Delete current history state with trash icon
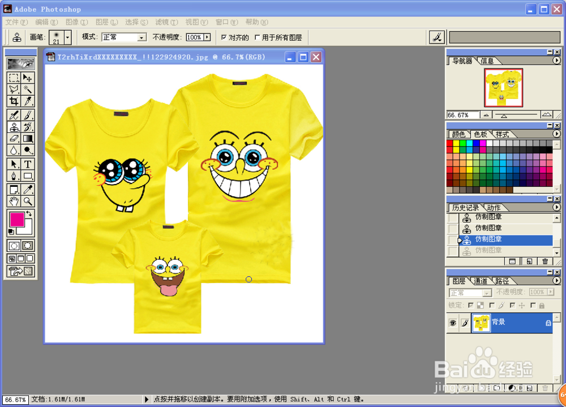Image resolution: width=566 pixels, height=407 pixels. click(x=545, y=262)
